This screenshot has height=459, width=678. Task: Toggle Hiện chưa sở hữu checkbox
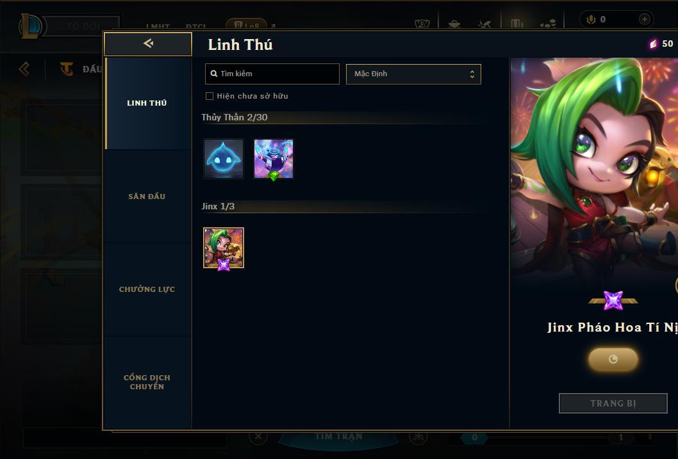coord(210,96)
